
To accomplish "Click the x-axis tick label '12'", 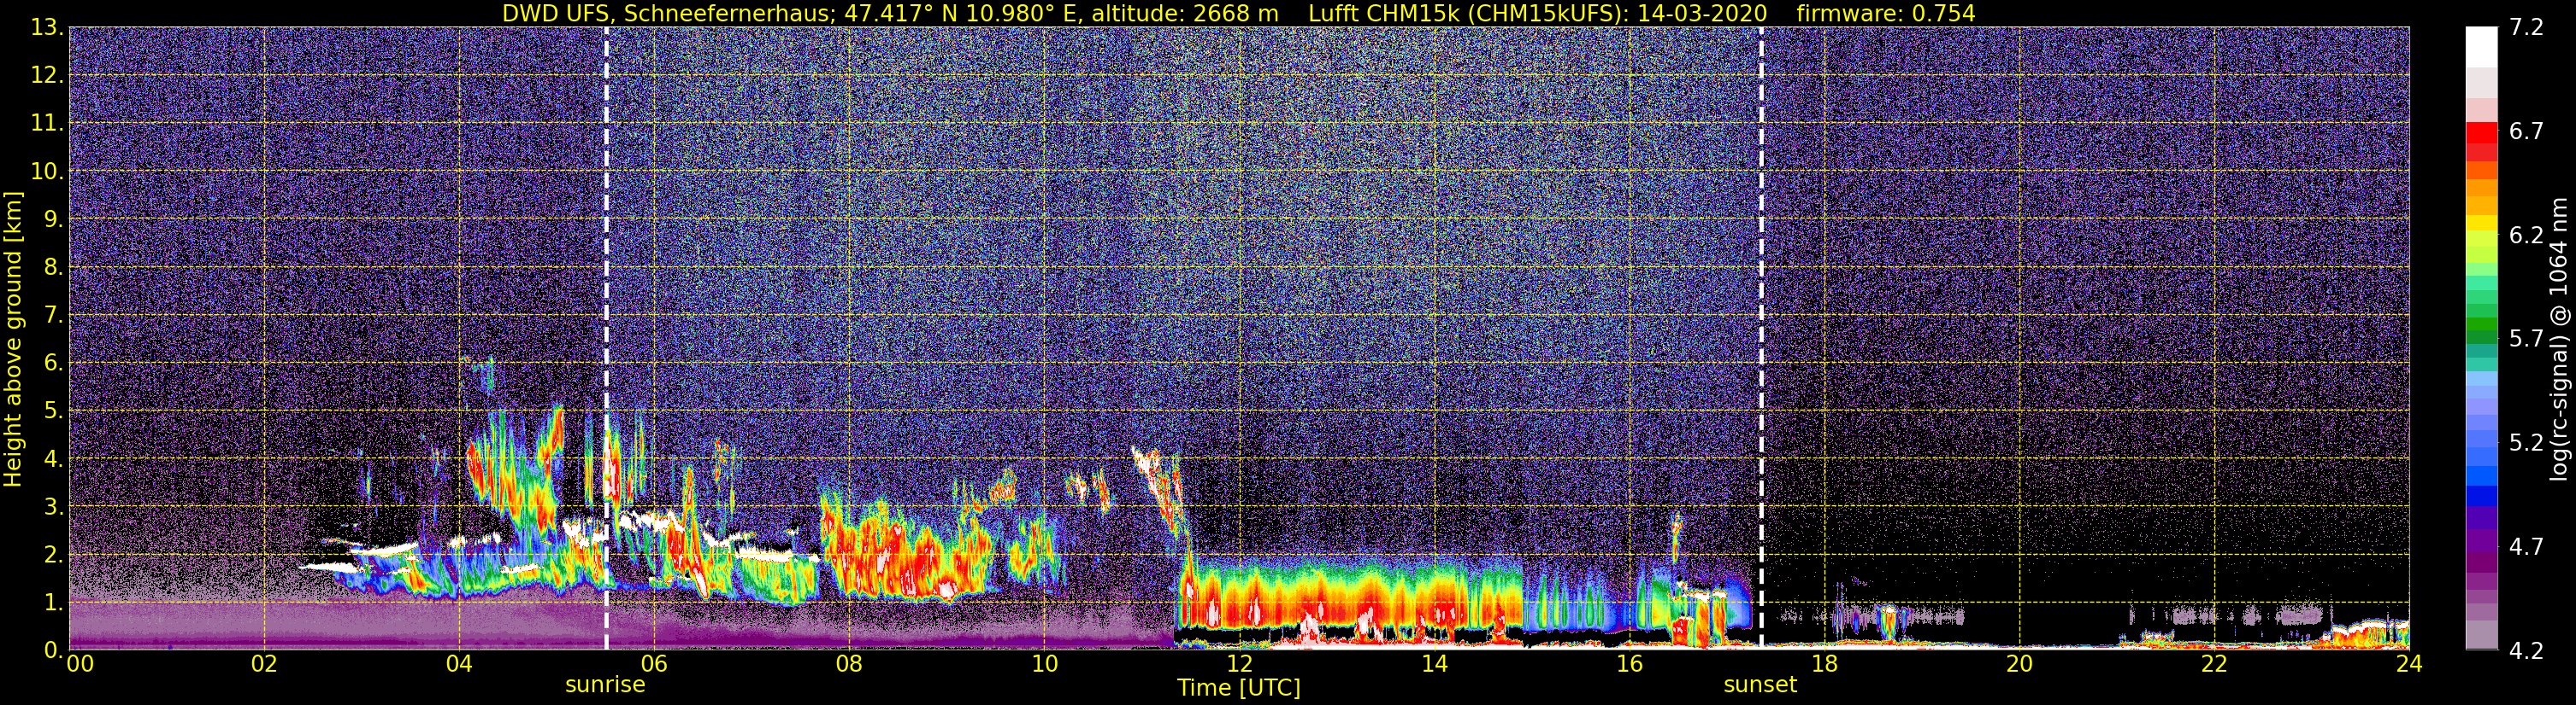I will pos(1239,665).
